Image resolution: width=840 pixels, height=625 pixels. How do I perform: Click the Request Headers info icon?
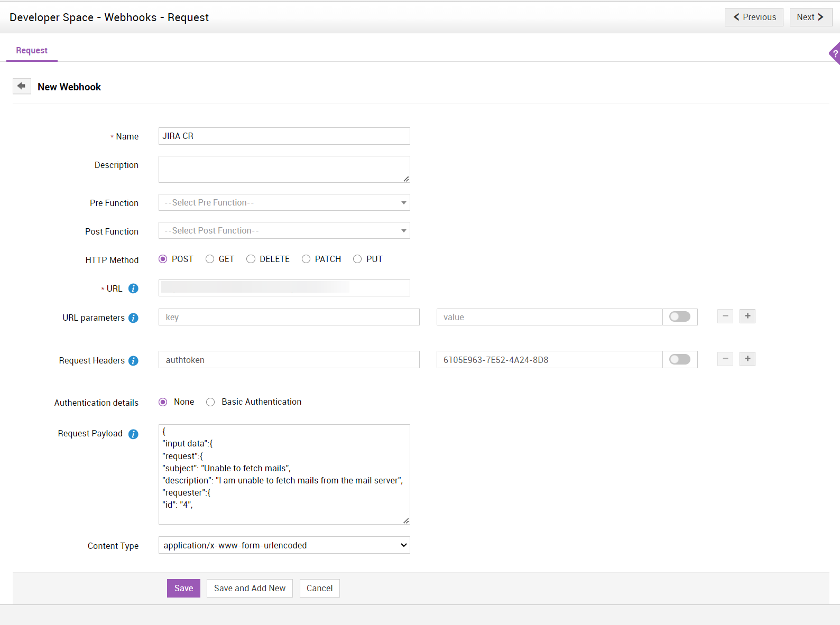tap(133, 360)
